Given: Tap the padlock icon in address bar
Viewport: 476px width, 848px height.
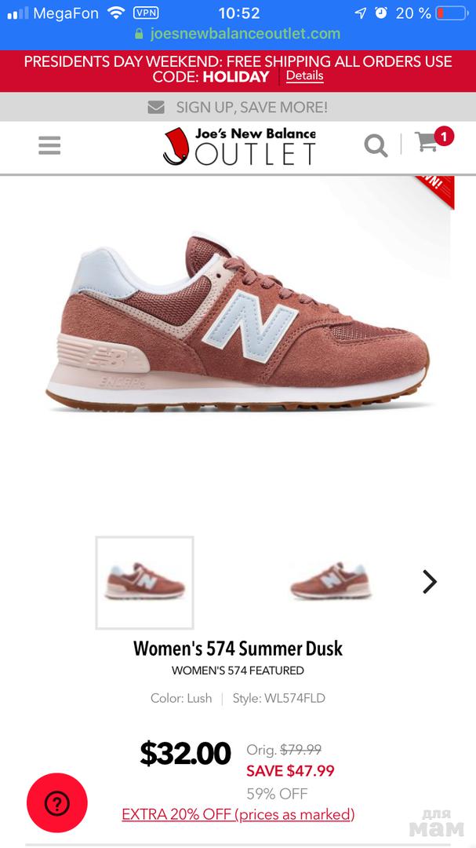Looking at the screenshot, I should (139, 34).
